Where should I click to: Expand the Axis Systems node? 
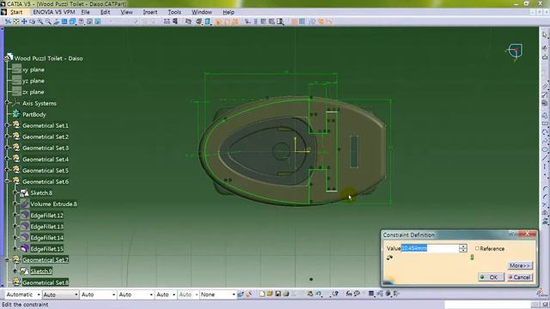pyautogui.click(x=7, y=103)
